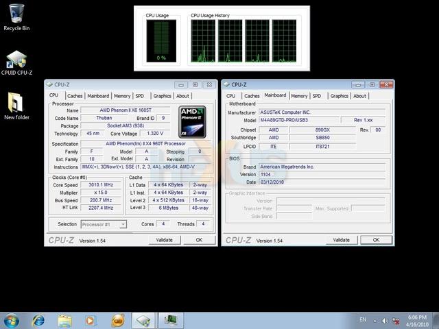Click the Show desktop strip on taskbar

tap(436, 321)
